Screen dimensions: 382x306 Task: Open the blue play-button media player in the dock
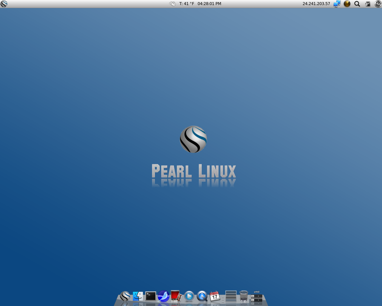point(189,296)
